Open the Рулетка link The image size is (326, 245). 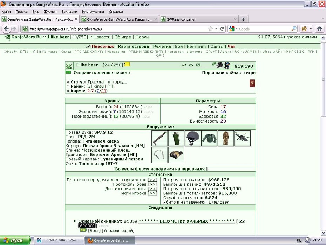(x=162, y=46)
